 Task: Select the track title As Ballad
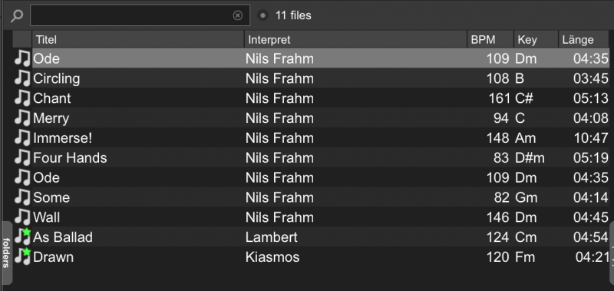click(x=63, y=237)
